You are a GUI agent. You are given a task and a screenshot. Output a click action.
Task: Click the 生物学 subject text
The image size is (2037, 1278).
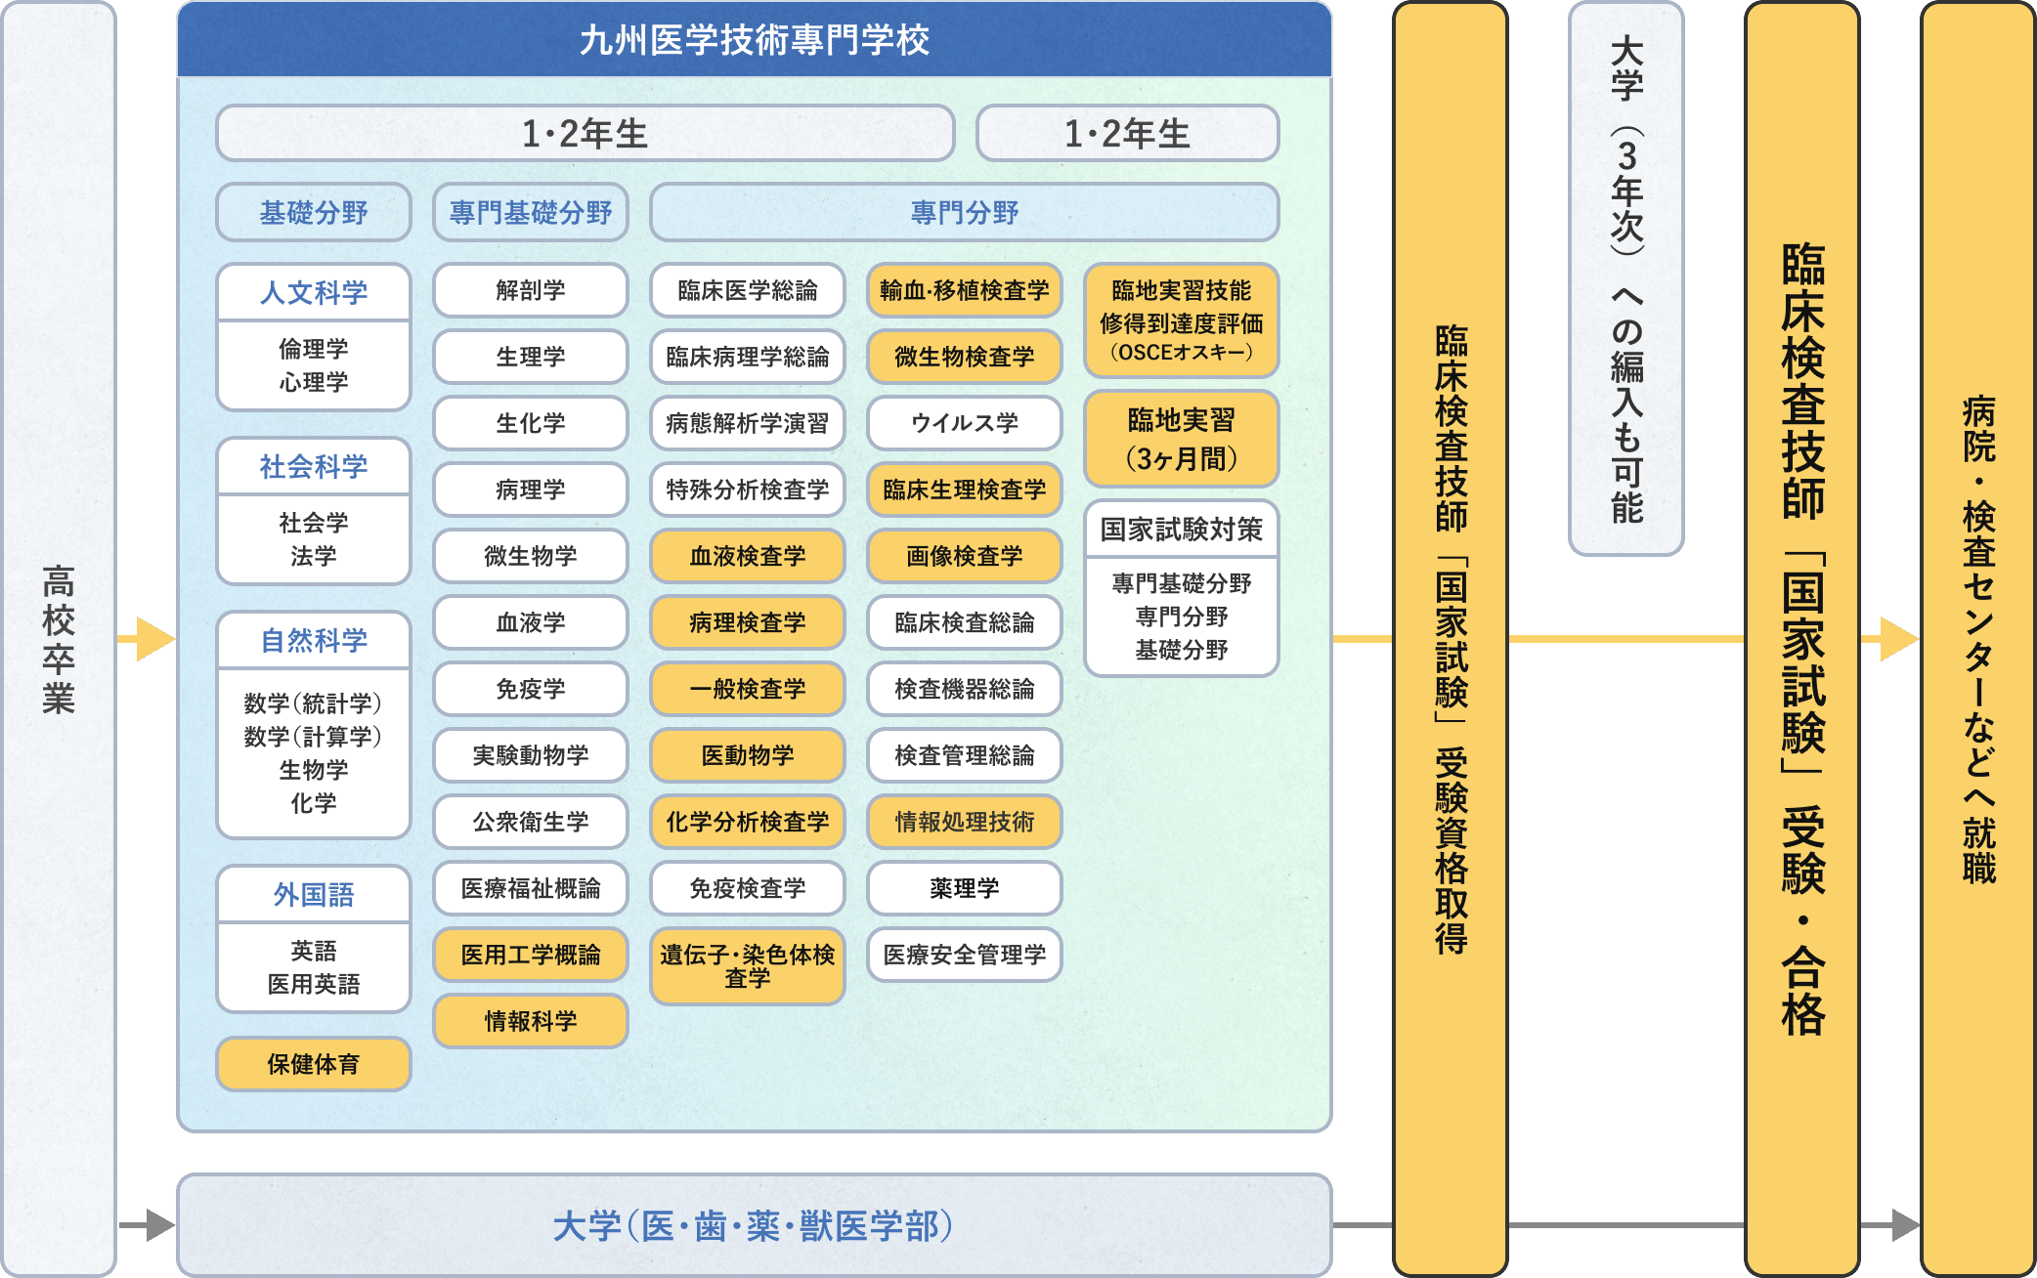(314, 770)
